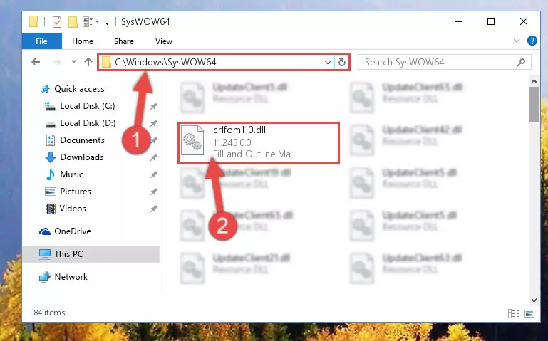The image size is (548, 341).
Task: Select OneDrive in navigation pane
Action: click(73, 231)
